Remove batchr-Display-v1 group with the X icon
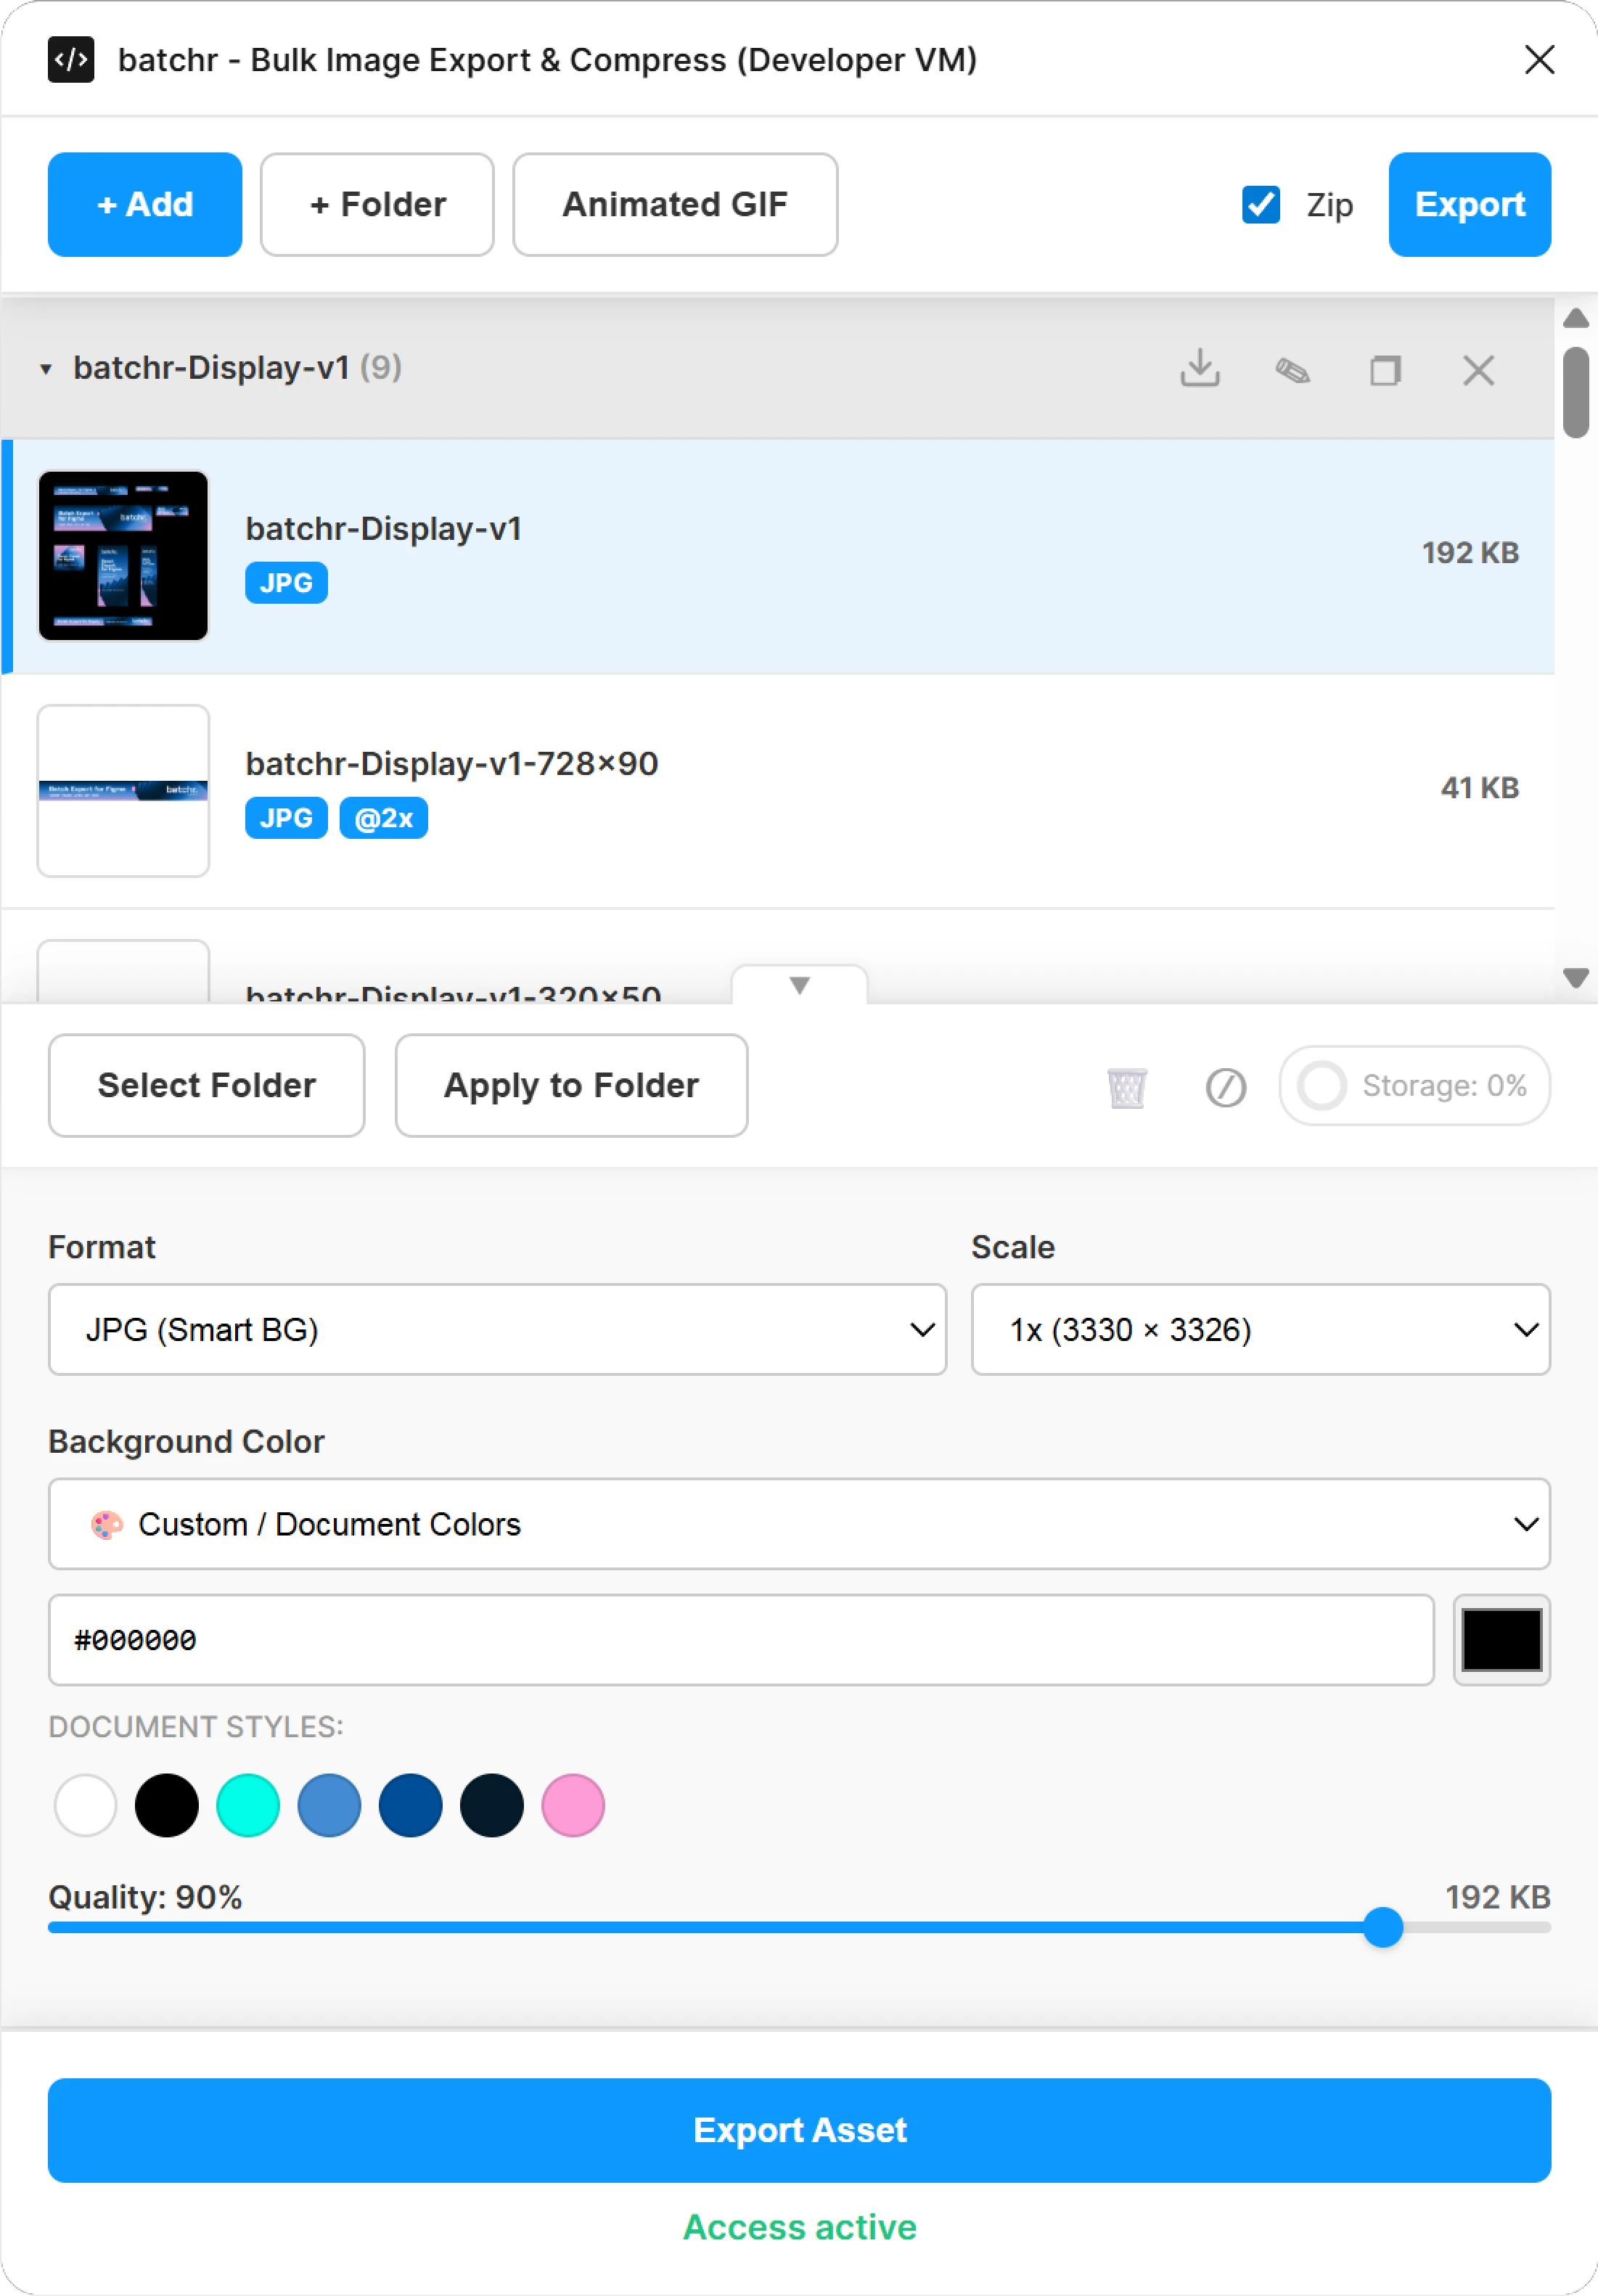 pos(1479,369)
